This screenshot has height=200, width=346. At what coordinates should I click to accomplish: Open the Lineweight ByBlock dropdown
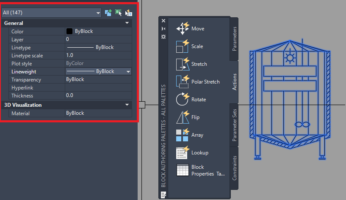(128, 72)
